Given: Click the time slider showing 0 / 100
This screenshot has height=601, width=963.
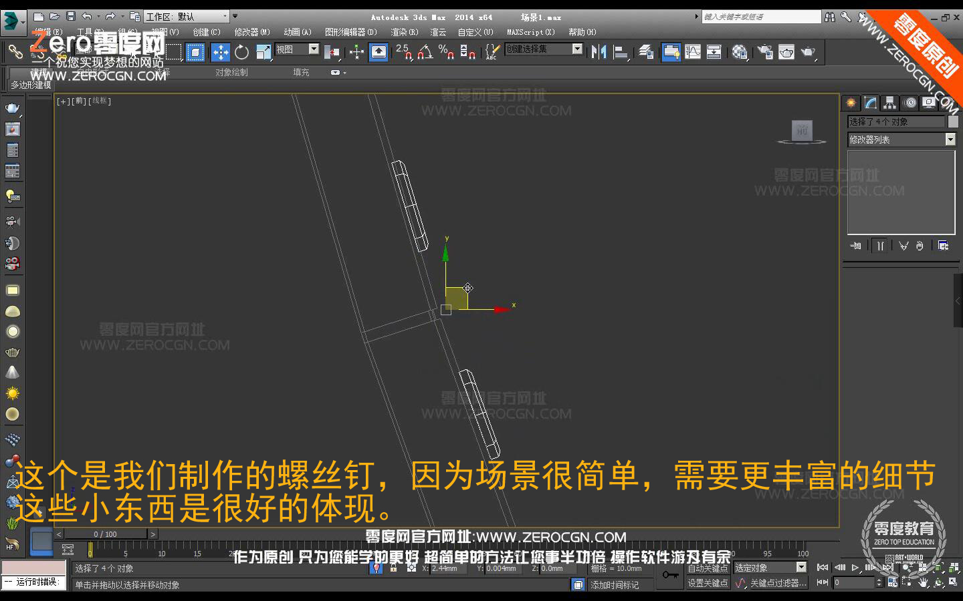Looking at the screenshot, I should point(105,534).
